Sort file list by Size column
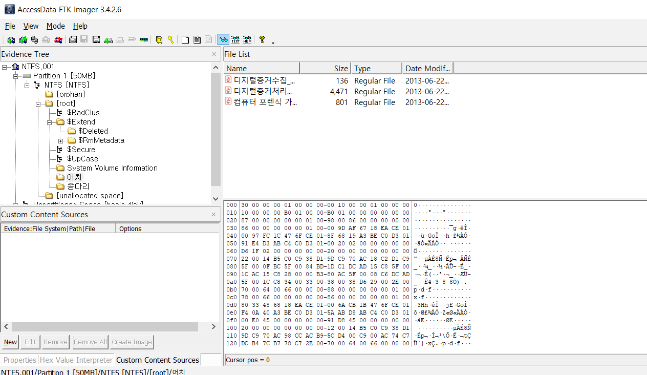This screenshot has width=647, height=375. [x=325, y=68]
